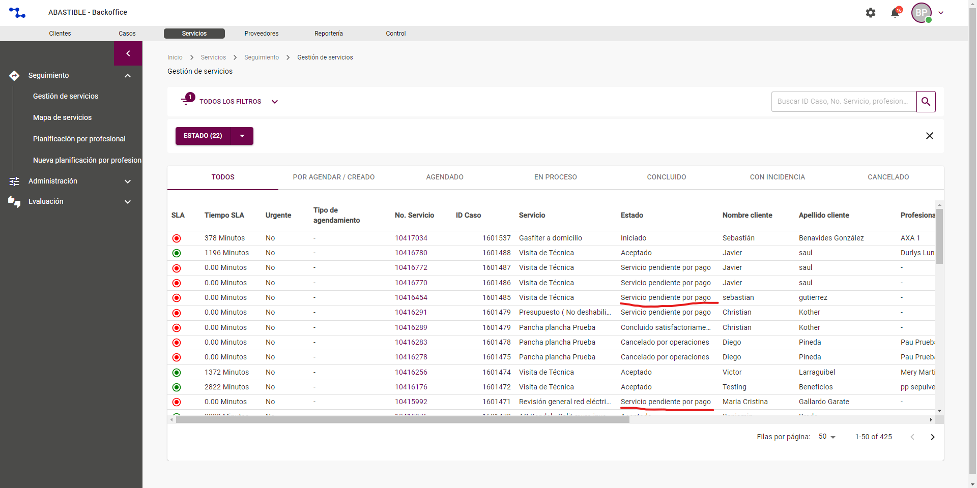Collapse the sidebar with arrow button

(x=128, y=53)
